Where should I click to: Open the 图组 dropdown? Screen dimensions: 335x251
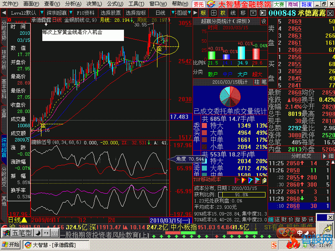(x=189, y=13)
